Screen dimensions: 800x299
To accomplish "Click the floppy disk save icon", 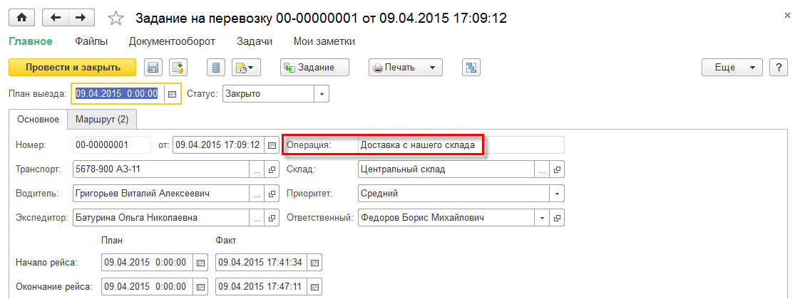I will point(153,68).
